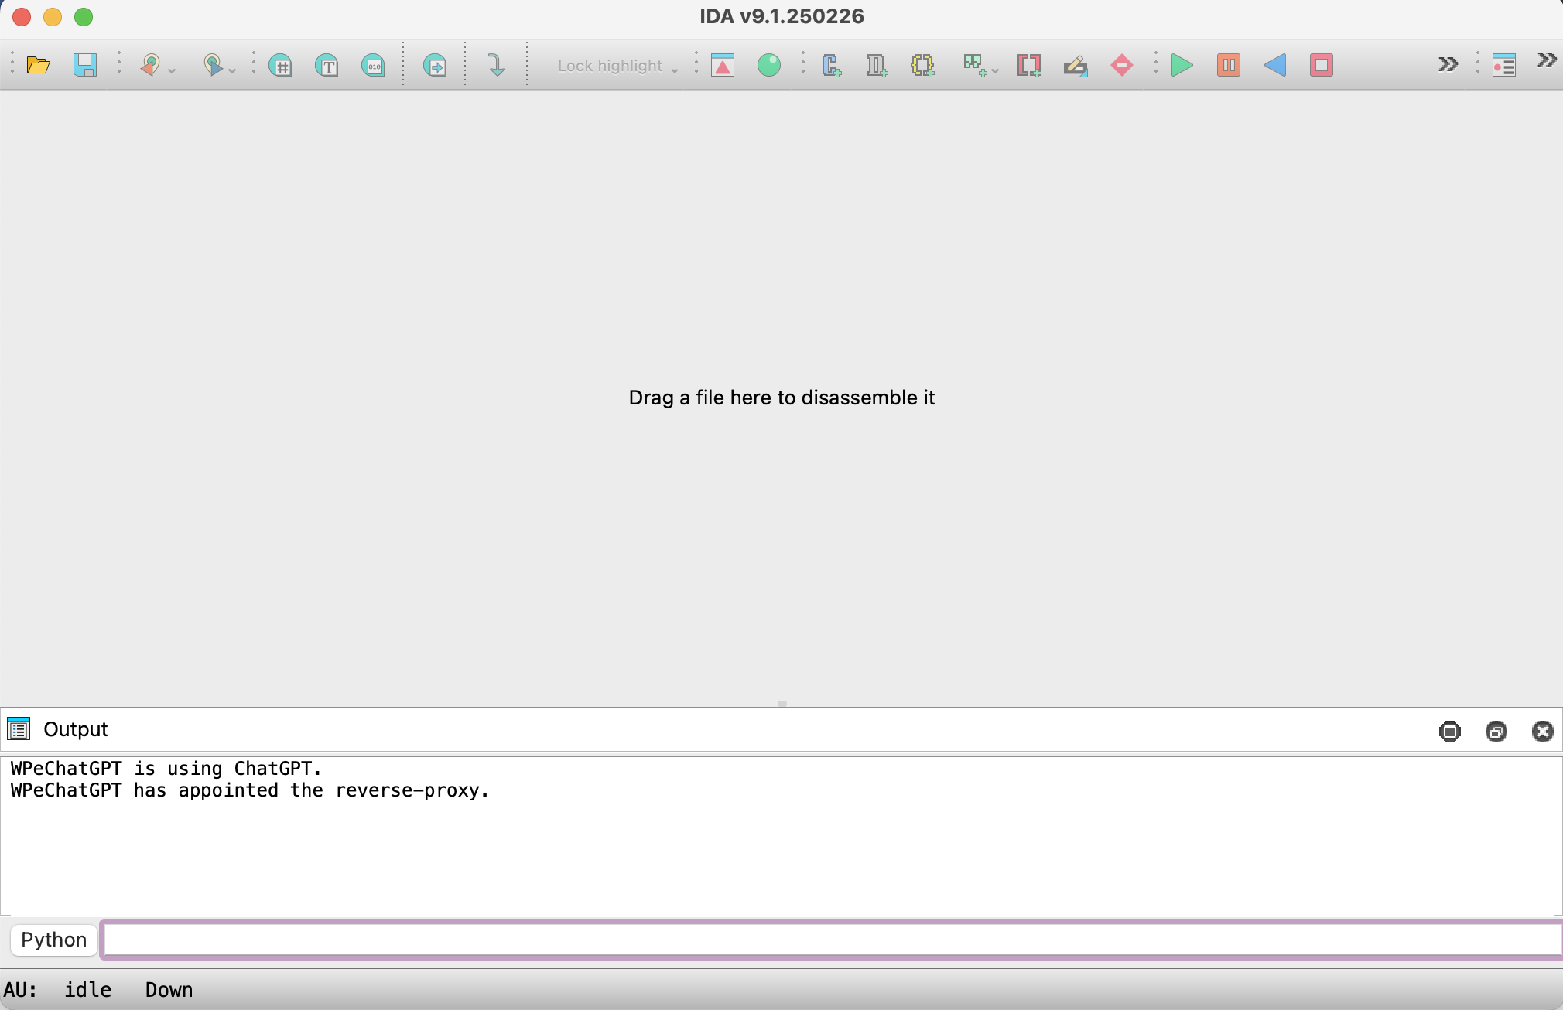Open a file with the yellow folder icon
Image resolution: width=1563 pixels, height=1010 pixels.
(38, 65)
